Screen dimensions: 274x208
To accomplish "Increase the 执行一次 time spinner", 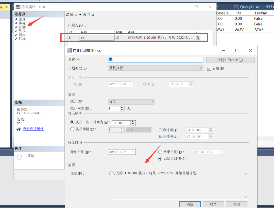I will point(133,122).
